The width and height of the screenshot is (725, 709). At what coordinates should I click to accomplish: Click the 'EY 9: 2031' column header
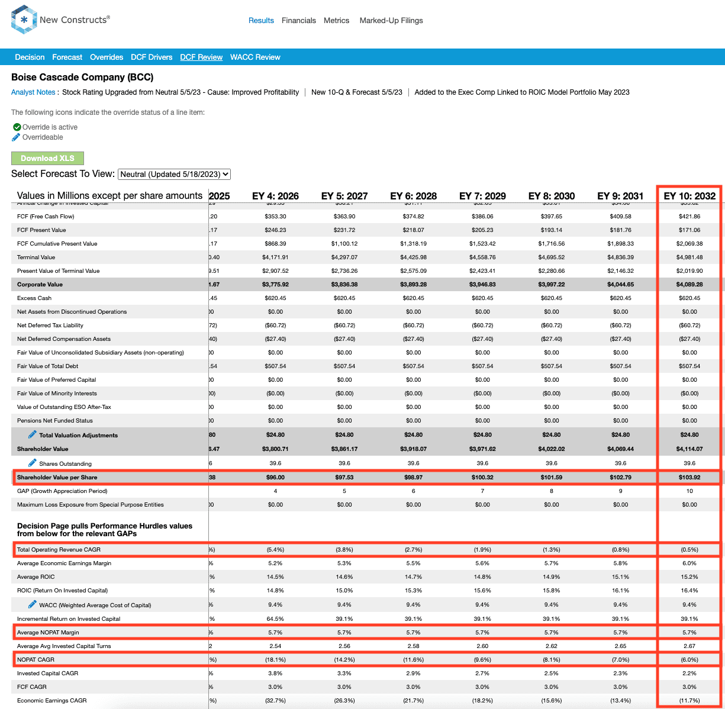(x=620, y=196)
